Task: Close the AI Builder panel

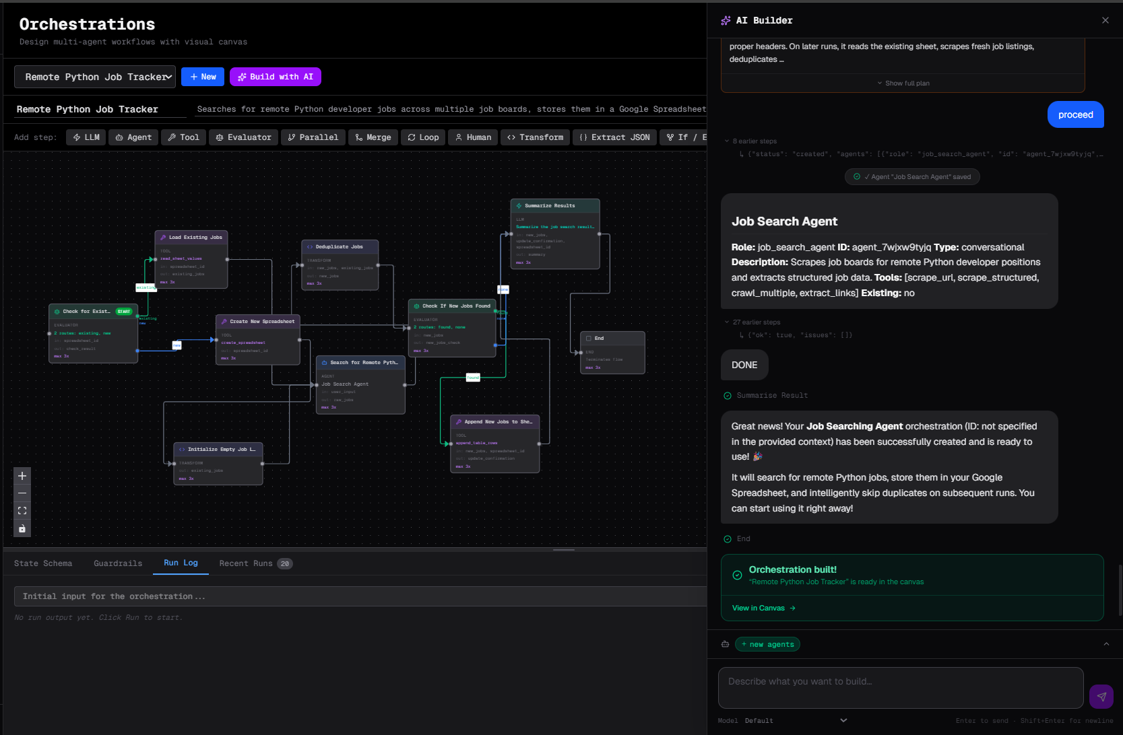Action: [1105, 20]
